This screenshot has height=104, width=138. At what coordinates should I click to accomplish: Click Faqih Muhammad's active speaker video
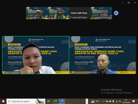(36, 55)
